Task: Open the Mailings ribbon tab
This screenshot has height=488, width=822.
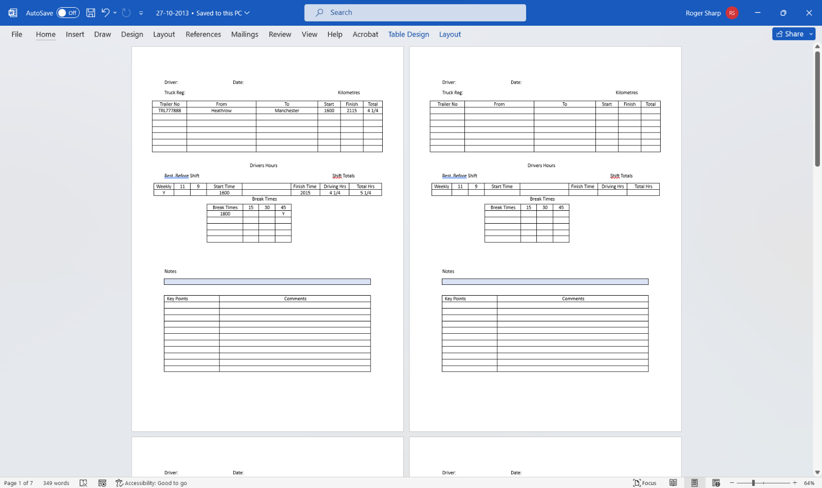Action: pos(244,34)
